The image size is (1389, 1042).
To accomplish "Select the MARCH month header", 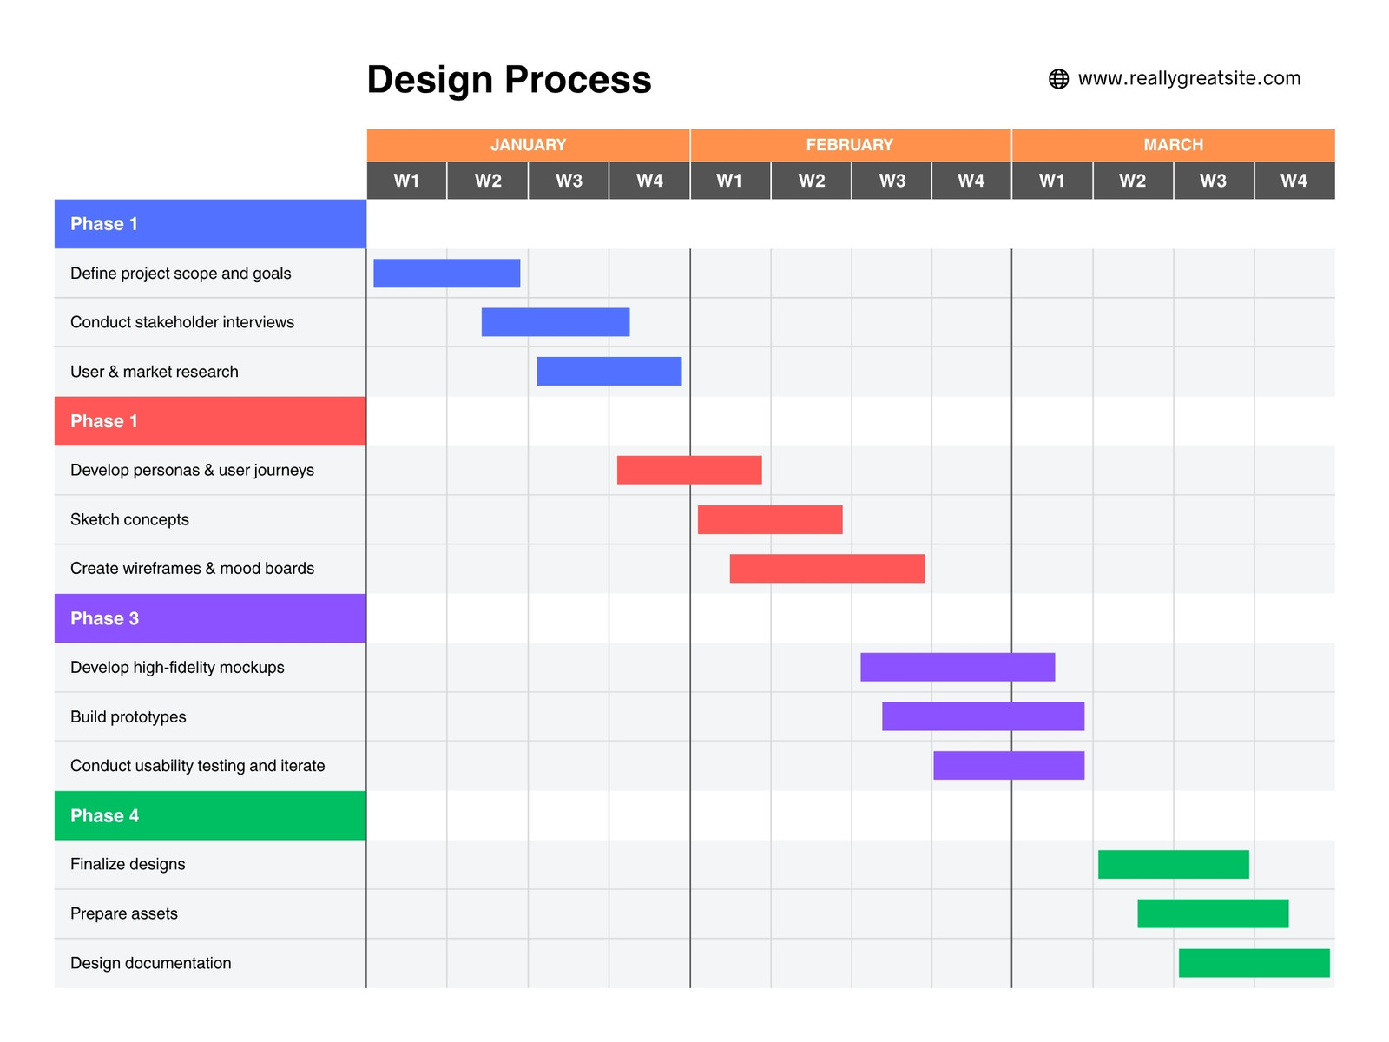I will click(x=1174, y=145).
